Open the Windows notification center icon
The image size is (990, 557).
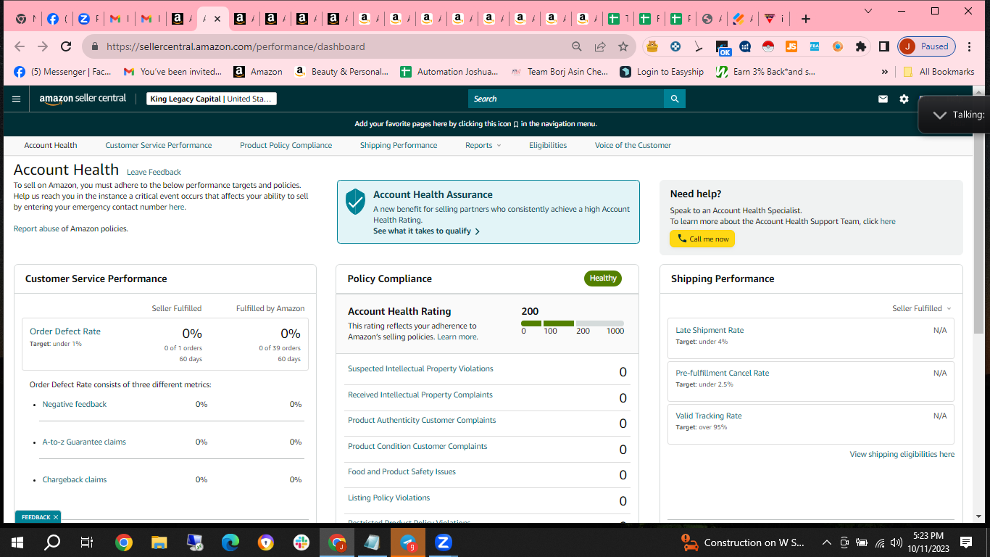coord(966,542)
